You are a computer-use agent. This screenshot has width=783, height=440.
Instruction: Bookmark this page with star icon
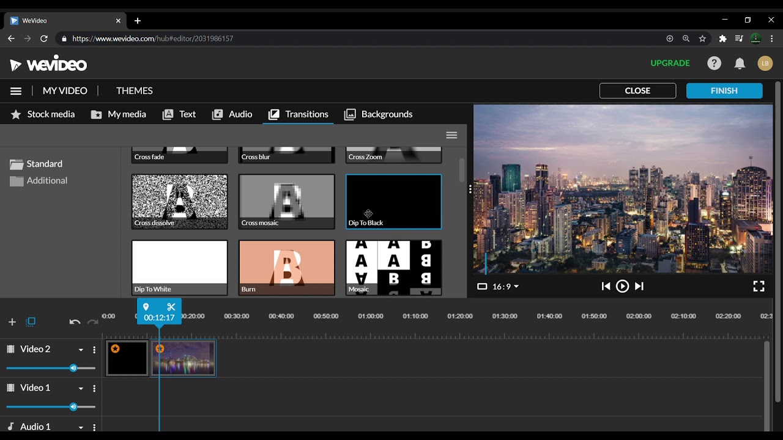click(x=702, y=38)
